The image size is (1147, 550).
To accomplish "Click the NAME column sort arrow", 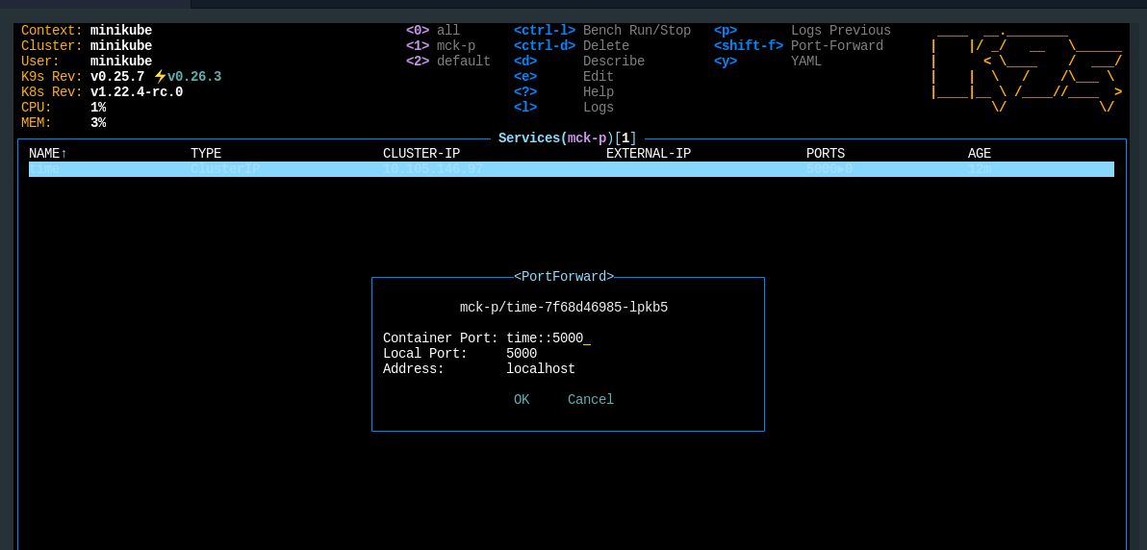I will click(64, 154).
